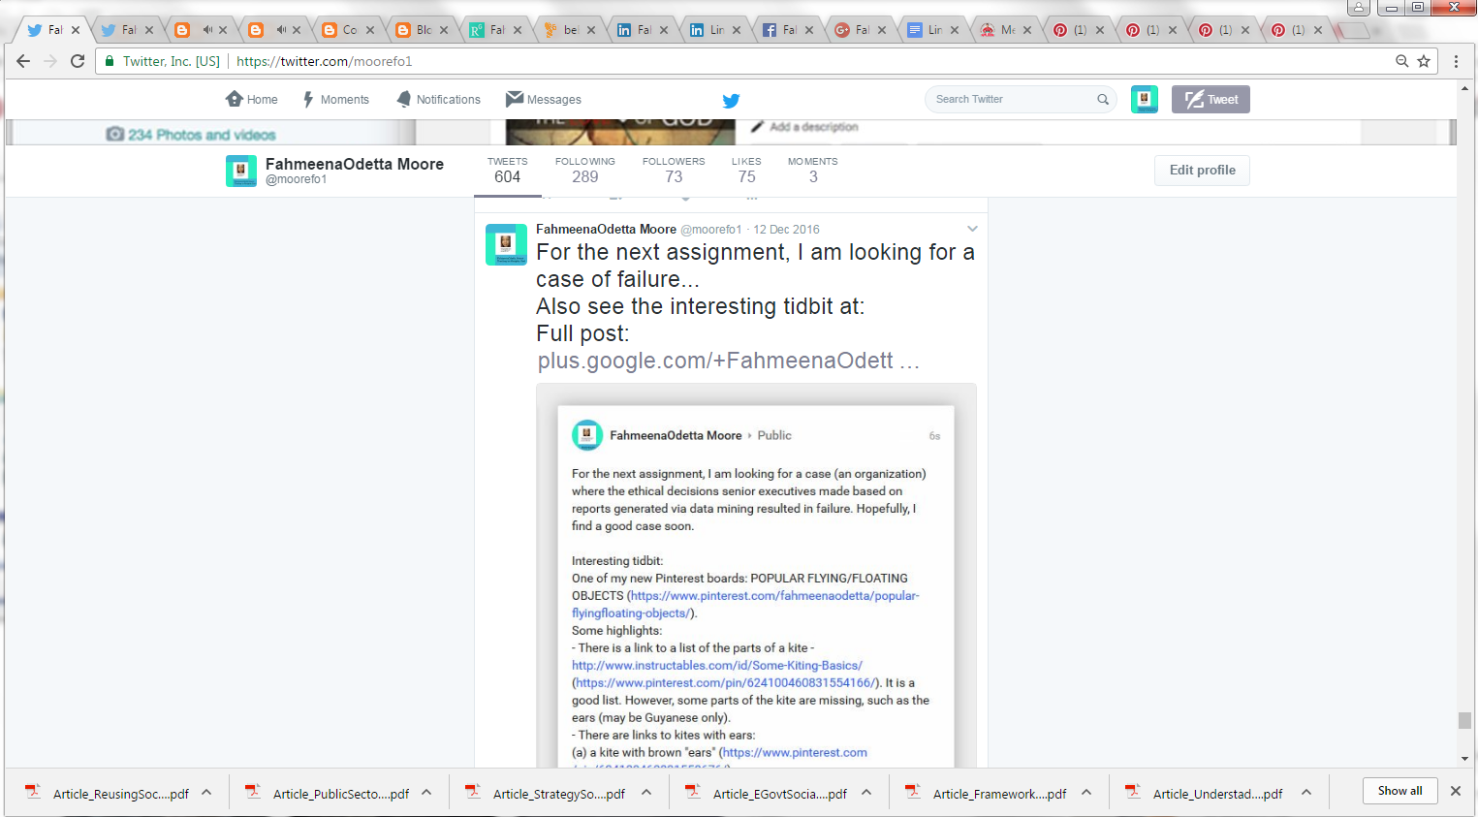This screenshot has height=817, width=1478.
Task: Click the new tab button after last tab
Action: 1353,30
